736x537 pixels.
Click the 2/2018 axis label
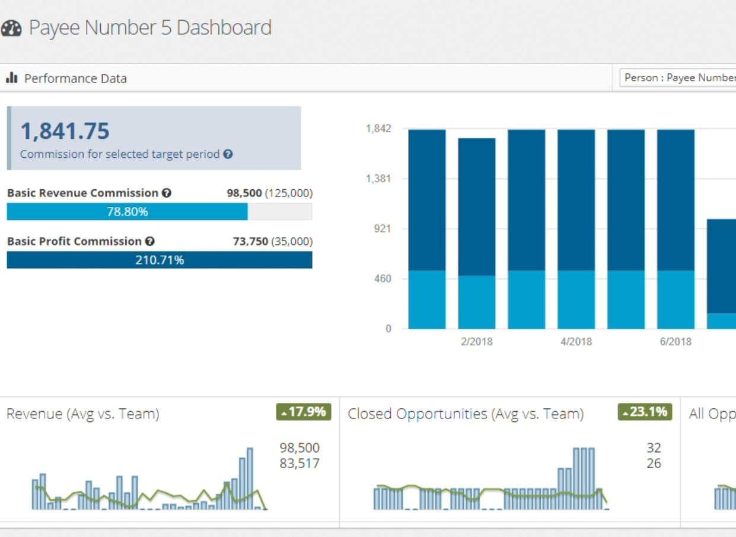(x=477, y=342)
